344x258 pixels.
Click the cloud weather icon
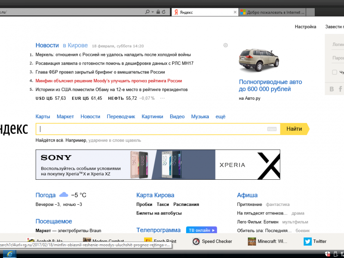pyautogui.click(x=64, y=195)
